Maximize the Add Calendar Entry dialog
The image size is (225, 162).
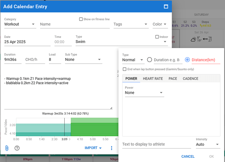click(x=166, y=7)
